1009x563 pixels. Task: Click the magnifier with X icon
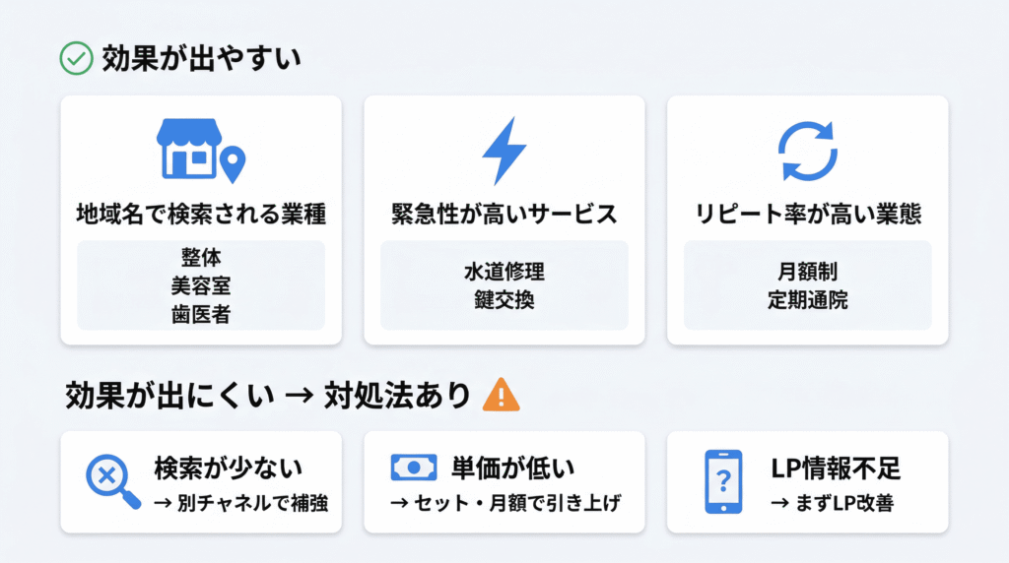(x=108, y=481)
